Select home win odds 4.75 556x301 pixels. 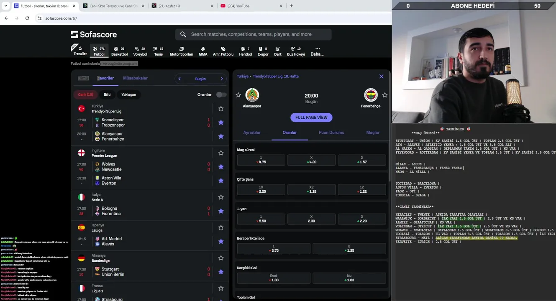[261, 160]
